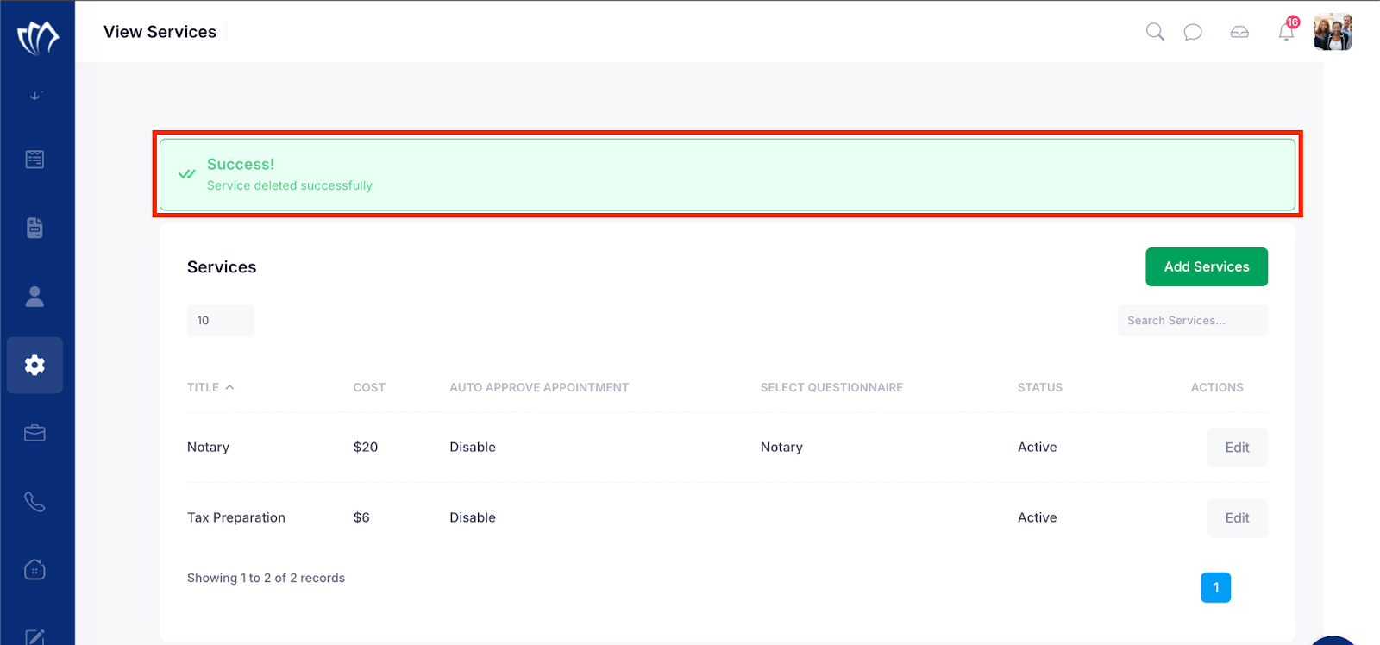Screen dimensions: 1380x645
Task: Click the Cost column header
Action: tap(369, 388)
